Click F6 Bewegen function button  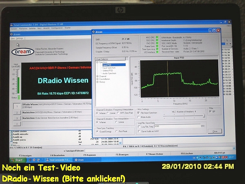pyautogui.click(x=122, y=155)
